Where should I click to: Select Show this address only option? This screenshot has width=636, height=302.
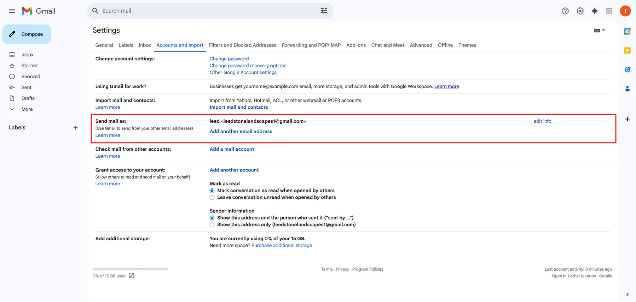[212, 225]
